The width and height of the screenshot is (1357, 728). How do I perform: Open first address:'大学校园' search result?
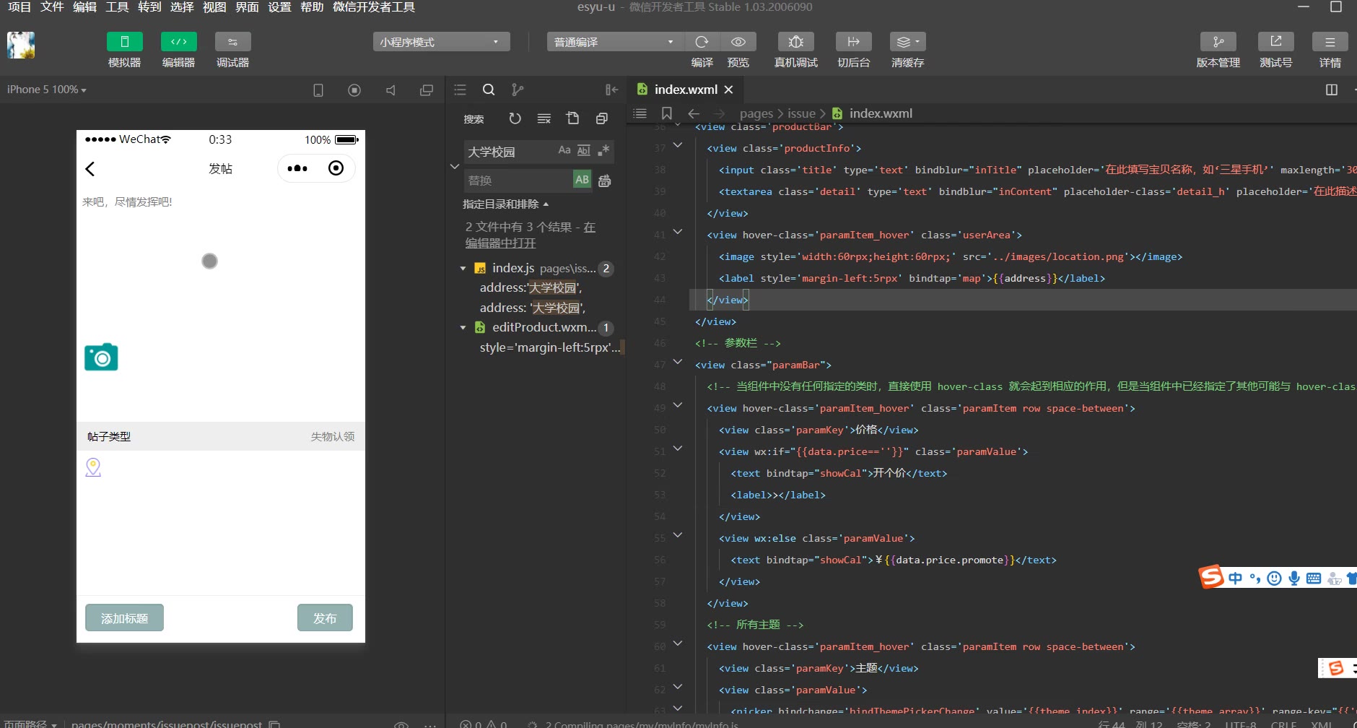coord(531,288)
